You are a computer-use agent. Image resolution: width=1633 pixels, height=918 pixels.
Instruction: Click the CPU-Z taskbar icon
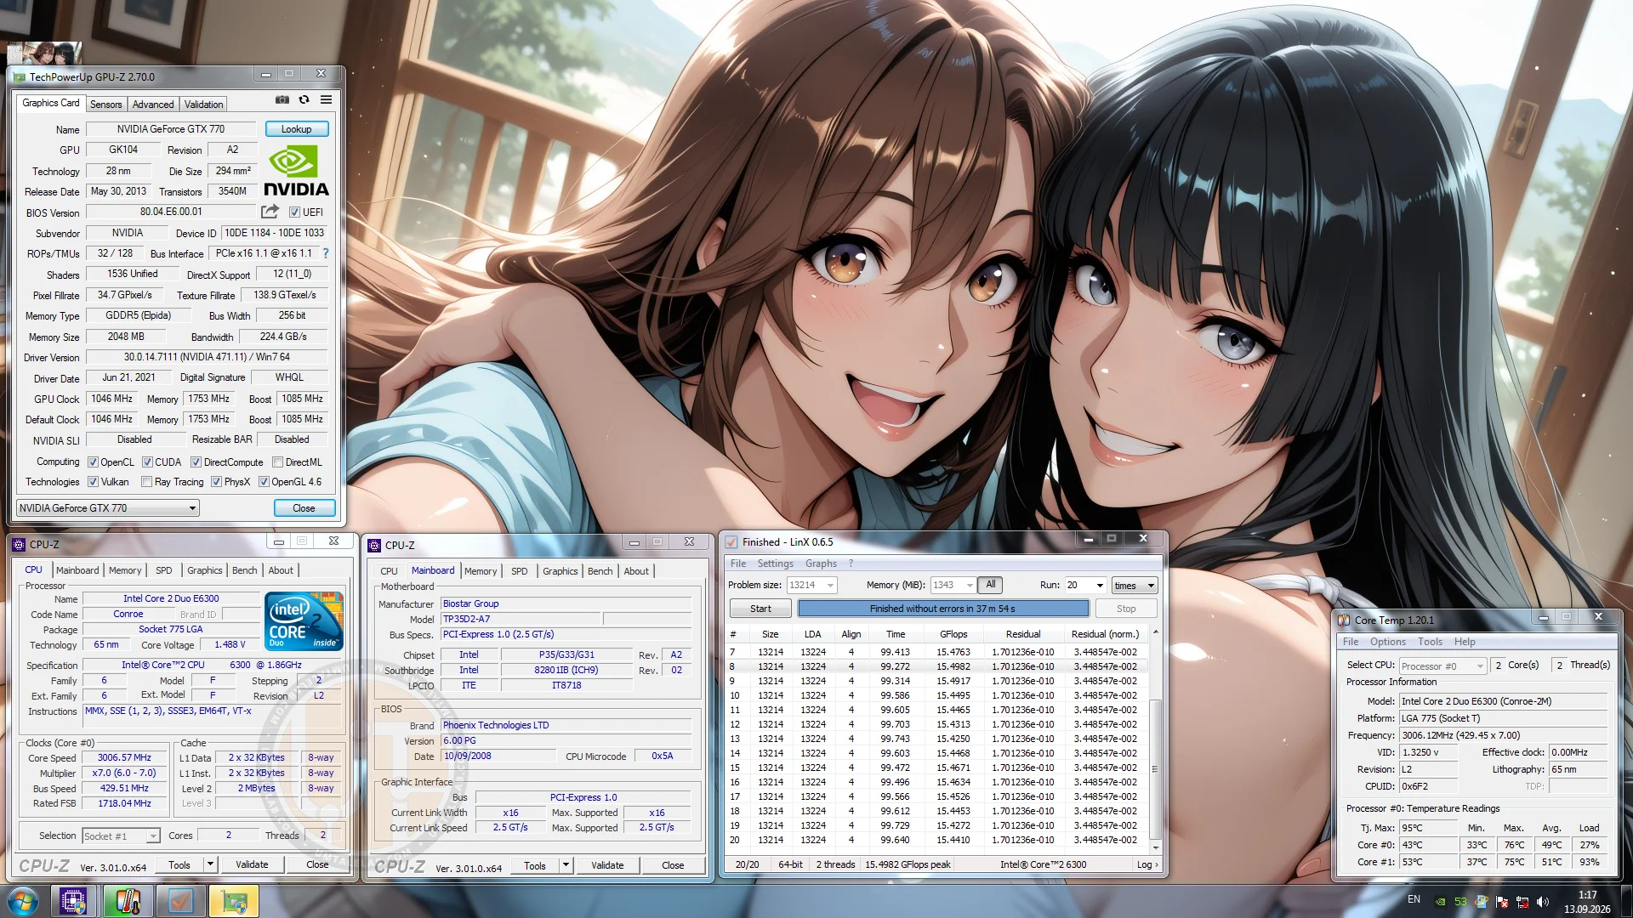pyautogui.click(x=72, y=901)
